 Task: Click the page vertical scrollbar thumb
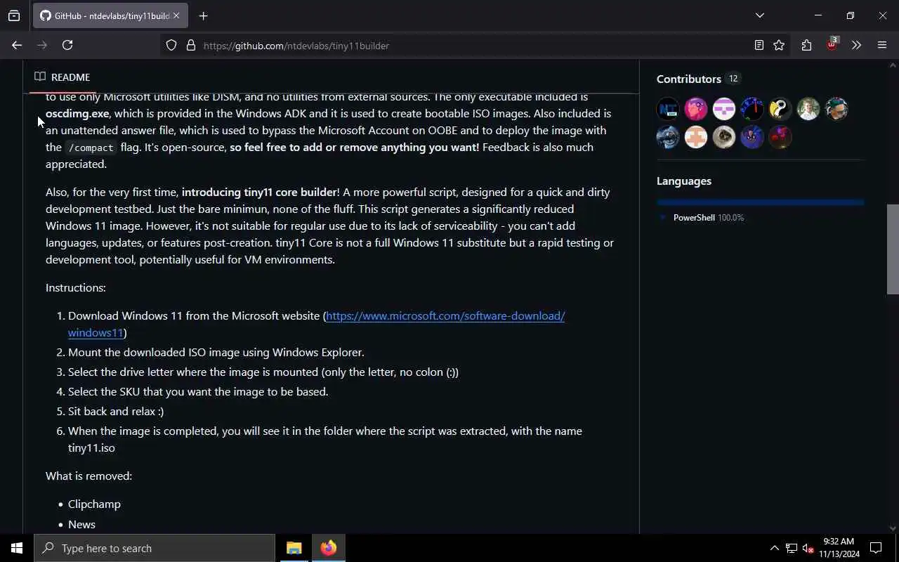[893, 249]
